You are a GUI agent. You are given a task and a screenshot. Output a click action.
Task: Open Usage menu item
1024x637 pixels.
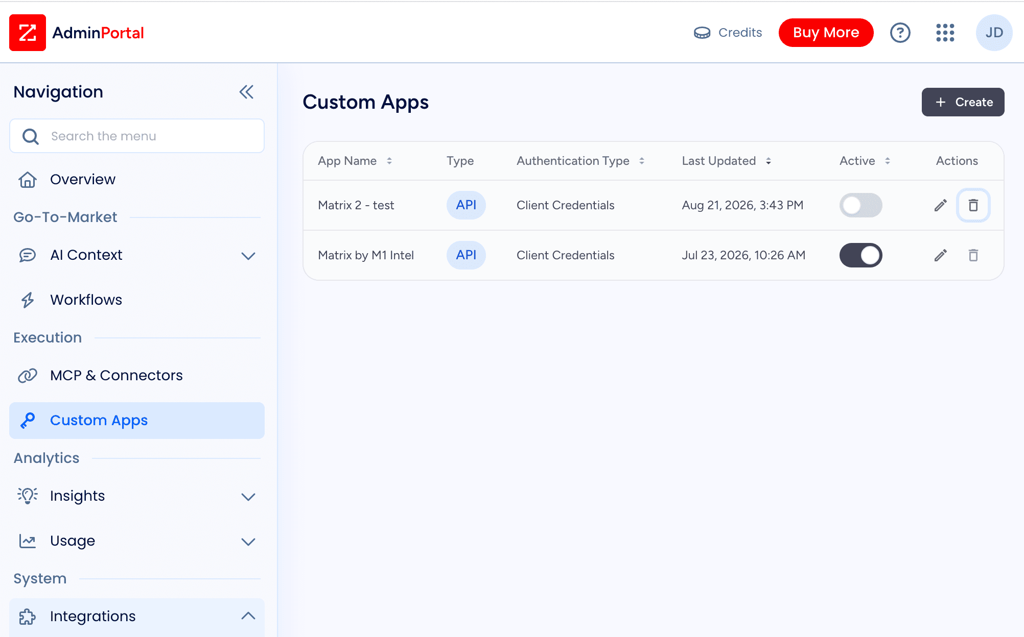coord(137,541)
